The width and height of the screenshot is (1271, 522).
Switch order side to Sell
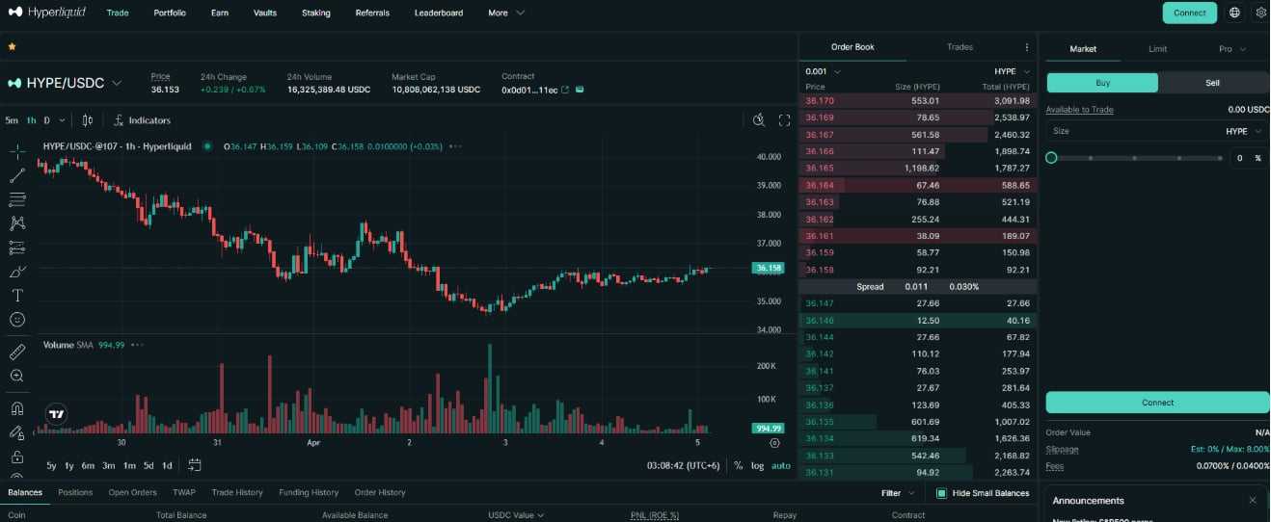pyautogui.click(x=1212, y=83)
